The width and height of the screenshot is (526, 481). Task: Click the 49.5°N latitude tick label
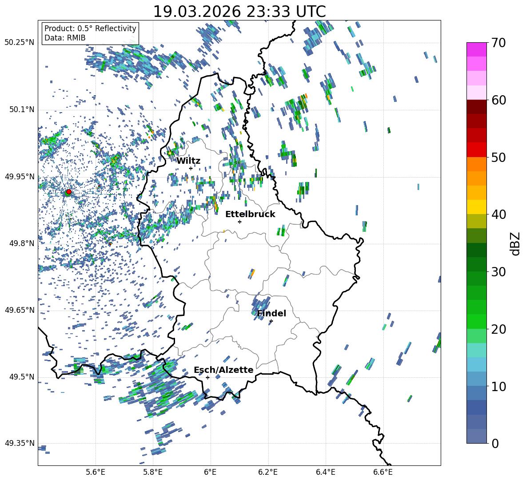[21, 377]
